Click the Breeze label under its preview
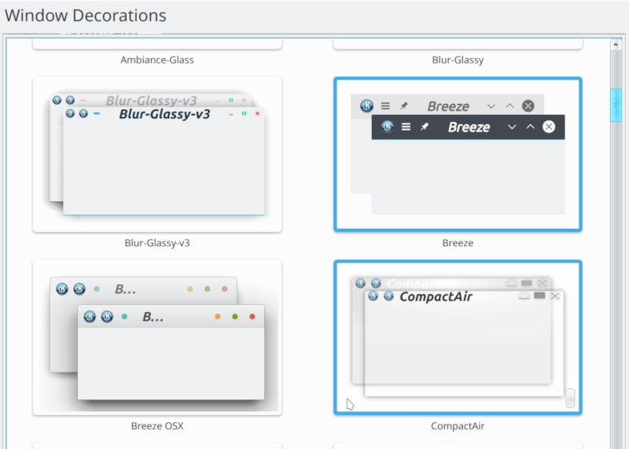629x449 pixels. tap(458, 243)
